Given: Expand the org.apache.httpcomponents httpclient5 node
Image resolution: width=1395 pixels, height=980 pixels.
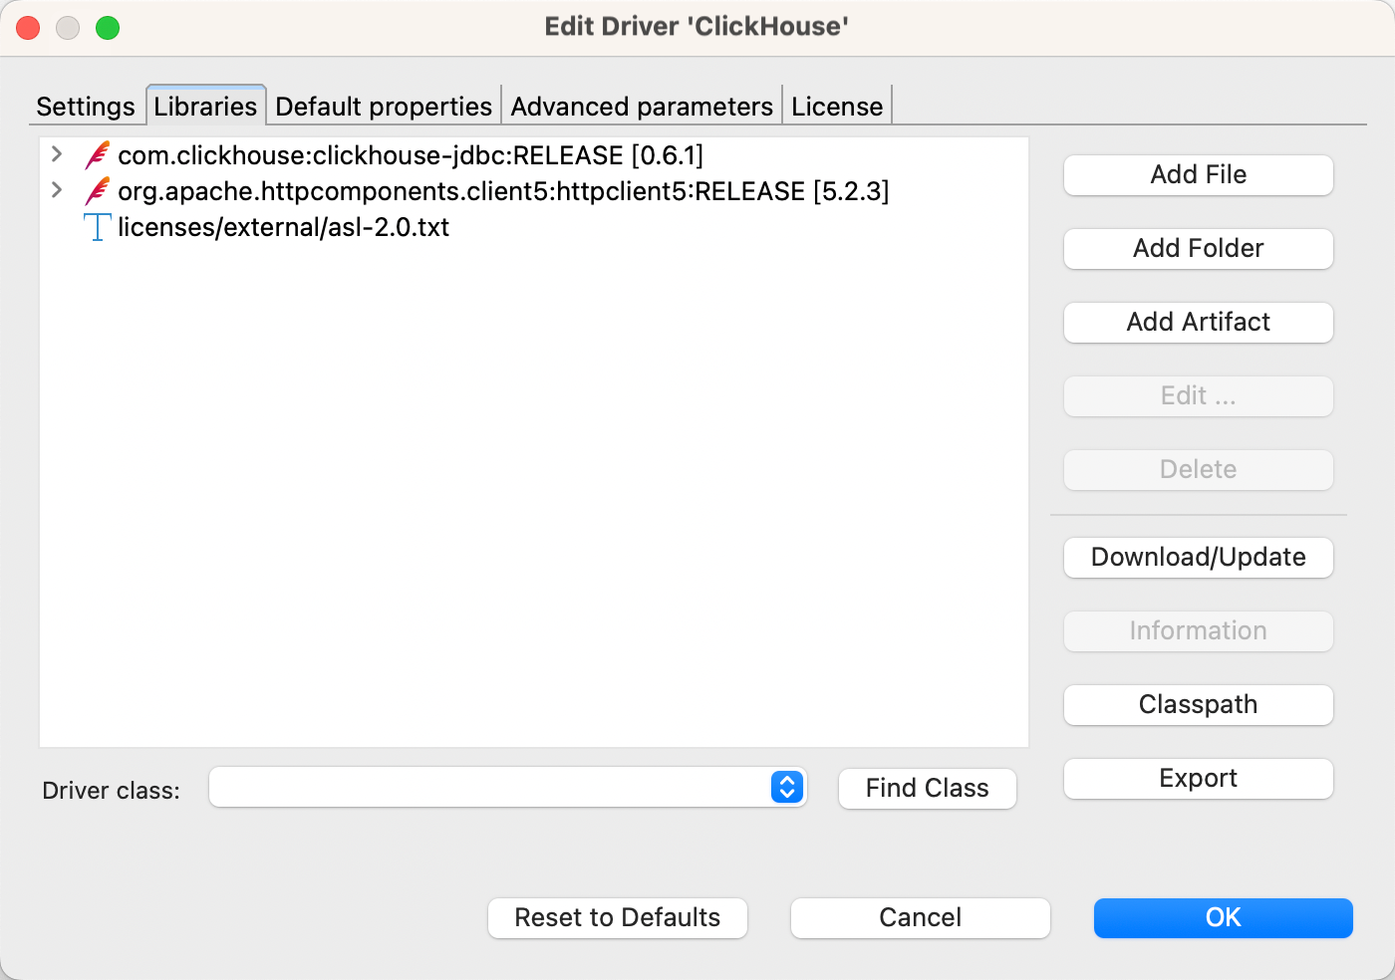Looking at the screenshot, I should pyautogui.click(x=57, y=190).
